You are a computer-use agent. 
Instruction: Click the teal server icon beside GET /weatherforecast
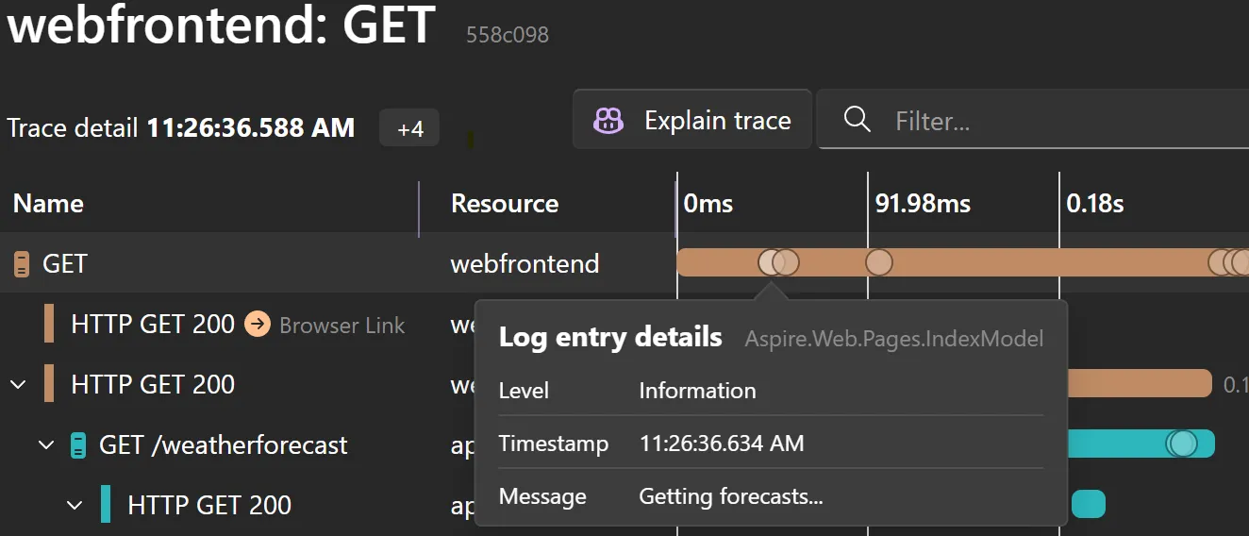tap(78, 445)
